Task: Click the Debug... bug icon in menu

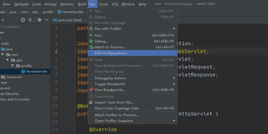Action: pos(91,41)
